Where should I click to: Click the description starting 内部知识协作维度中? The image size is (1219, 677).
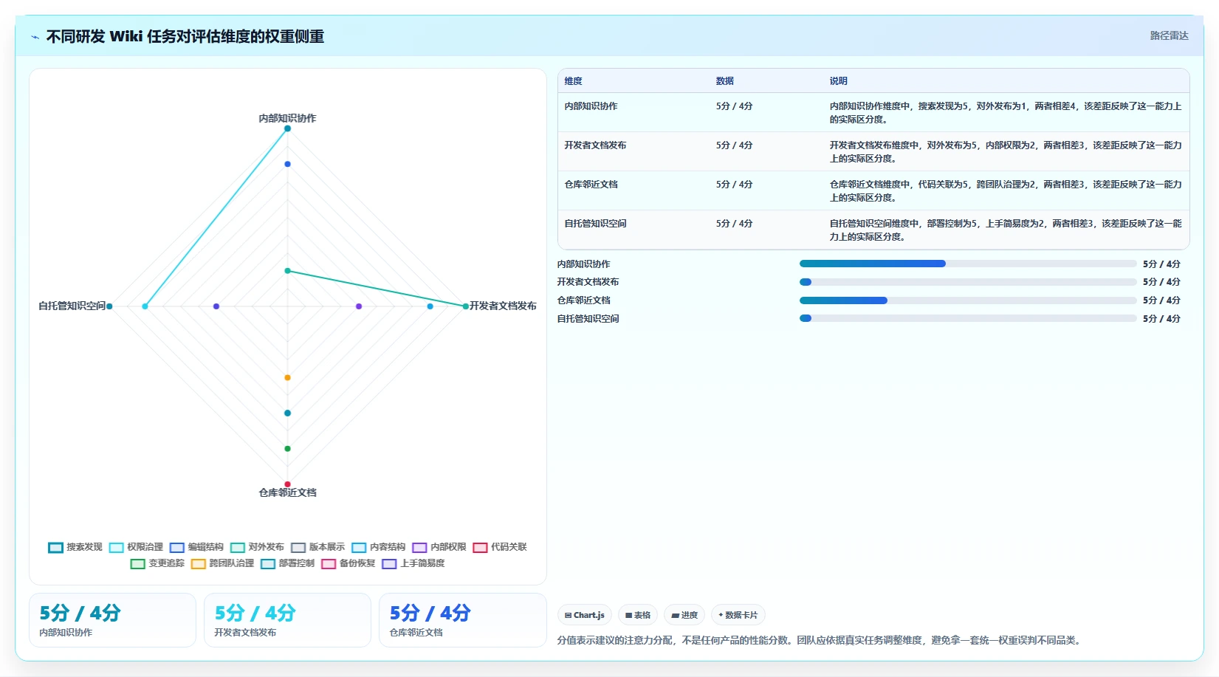(x=1006, y=113)
